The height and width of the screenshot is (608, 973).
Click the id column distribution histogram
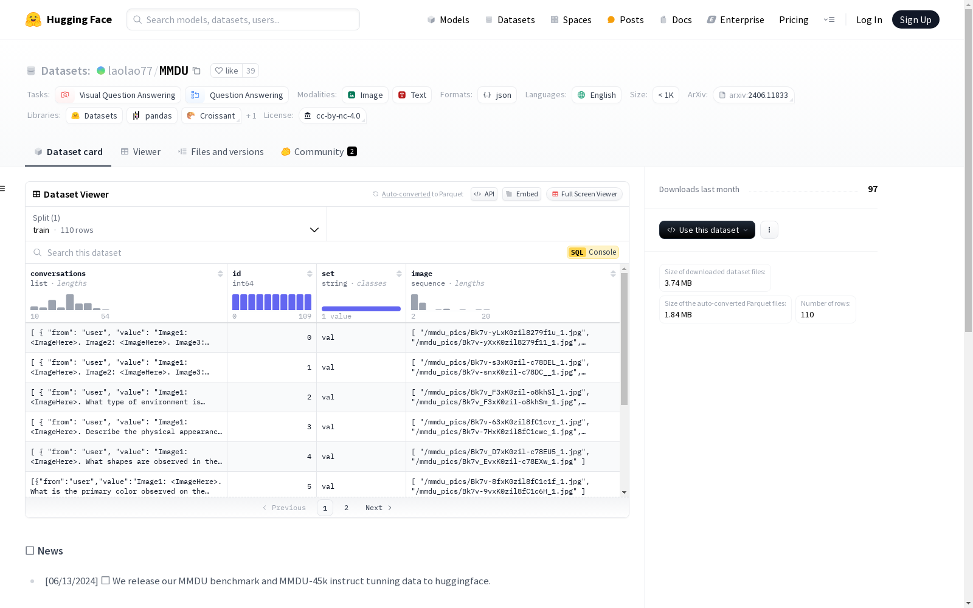(272, 302)
